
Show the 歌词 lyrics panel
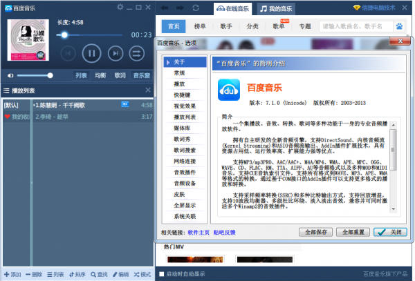coord(120,75)
